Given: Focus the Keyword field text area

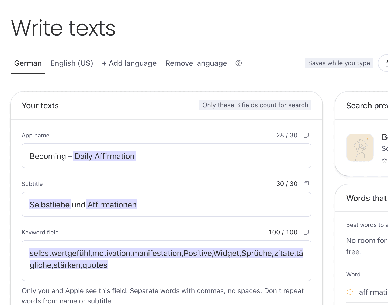Looking at the screenshot, I should [167, 261].
